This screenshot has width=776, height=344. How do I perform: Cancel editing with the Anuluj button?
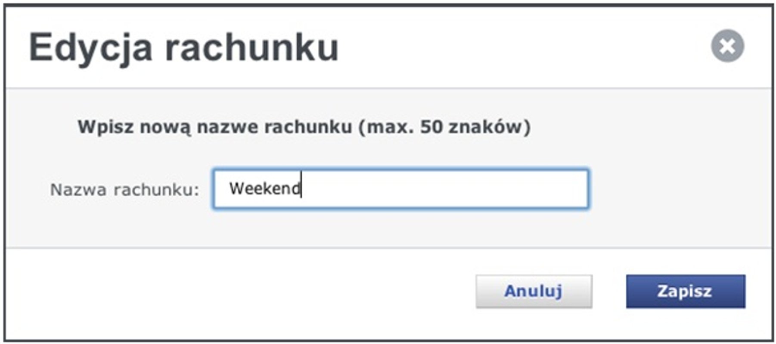[x=534, y=292]
